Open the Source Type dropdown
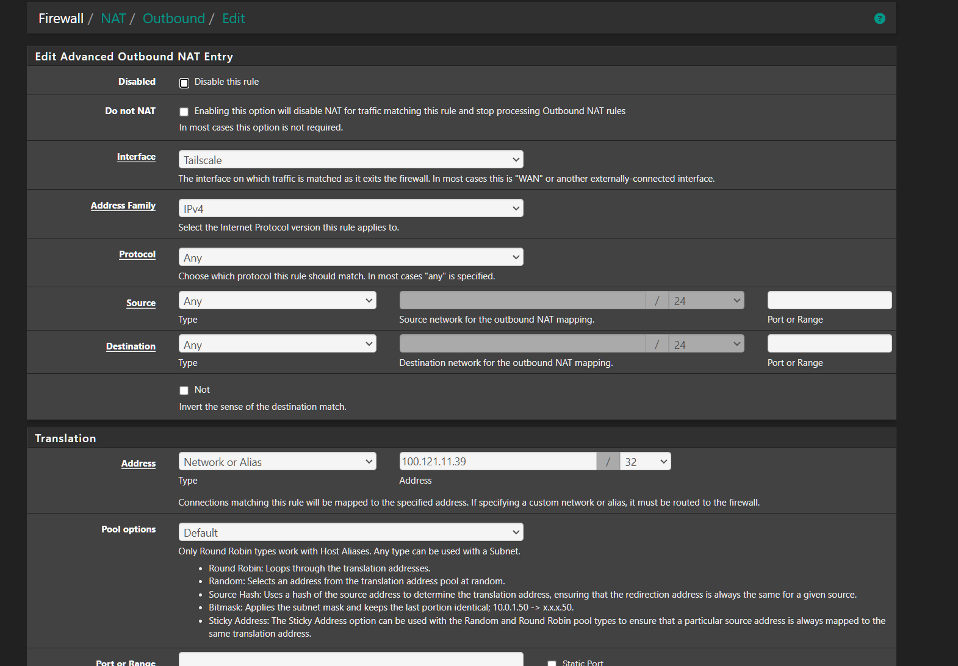This screenshot has width=958, height=666. tap(278, 301)
